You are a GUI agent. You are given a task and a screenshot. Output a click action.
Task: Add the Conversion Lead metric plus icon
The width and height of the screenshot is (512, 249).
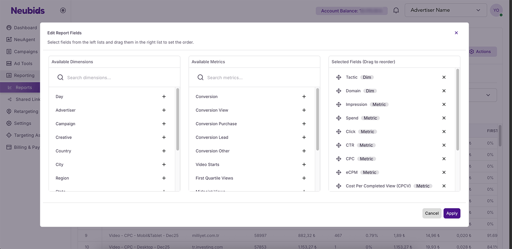pos(304,138)
